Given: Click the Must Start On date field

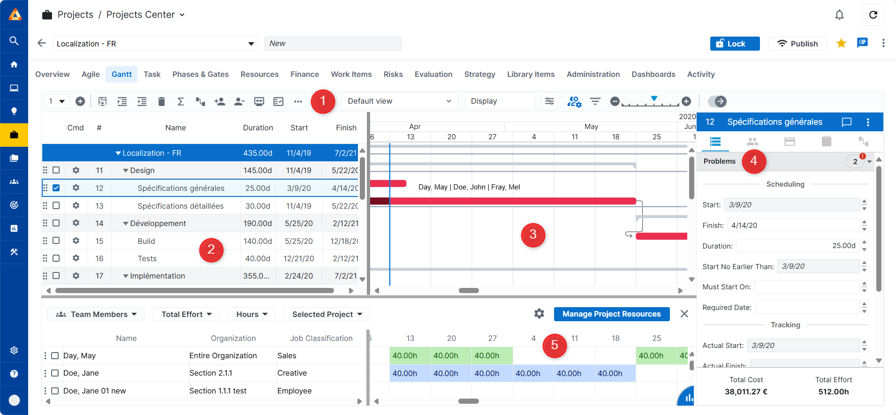Looking at the screenshot, I should pos(806,287).
